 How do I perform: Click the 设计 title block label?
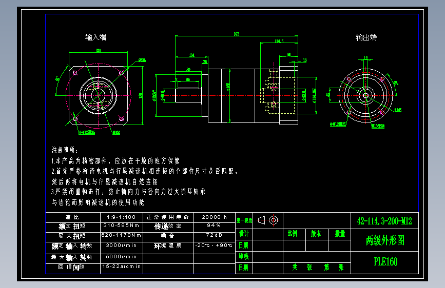point(244,234)
